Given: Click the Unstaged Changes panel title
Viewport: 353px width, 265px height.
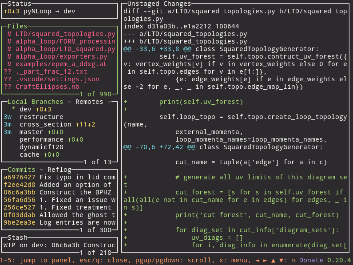Looking at the screenshot, I should click(x=159, y=4).
